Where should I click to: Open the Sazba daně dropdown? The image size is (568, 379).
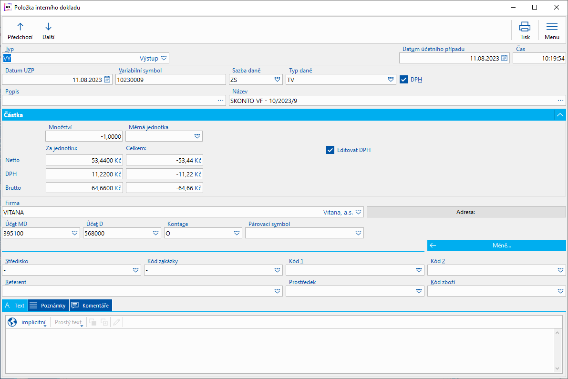click(x=277, y=80)
